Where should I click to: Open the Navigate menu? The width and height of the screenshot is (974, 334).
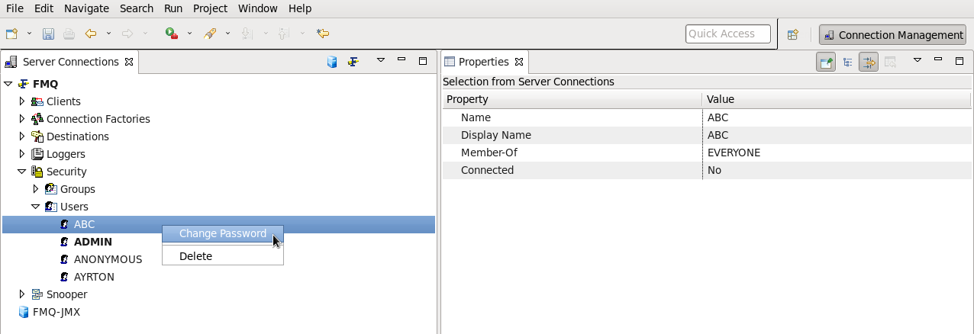(x=86, y=8)
